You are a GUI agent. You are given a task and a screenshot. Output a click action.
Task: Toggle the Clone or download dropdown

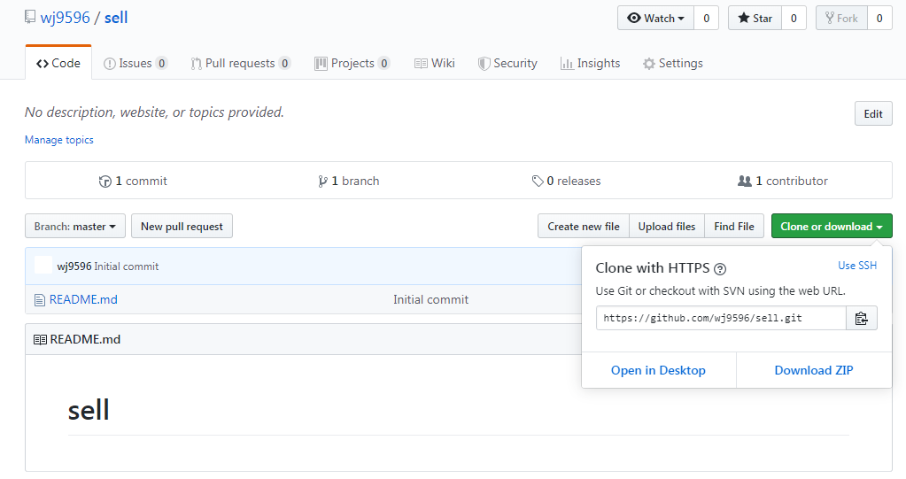click(832, 227)
